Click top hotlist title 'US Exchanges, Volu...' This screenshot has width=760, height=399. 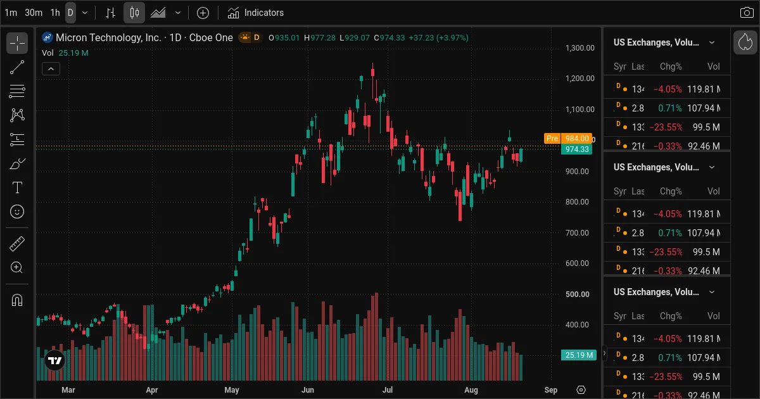(656, 42)
